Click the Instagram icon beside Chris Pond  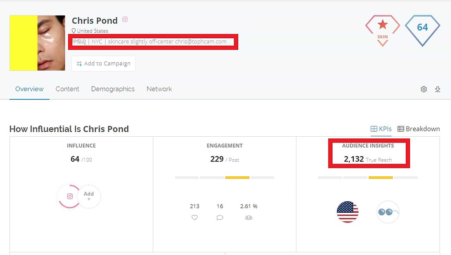(x=125, y=19)
